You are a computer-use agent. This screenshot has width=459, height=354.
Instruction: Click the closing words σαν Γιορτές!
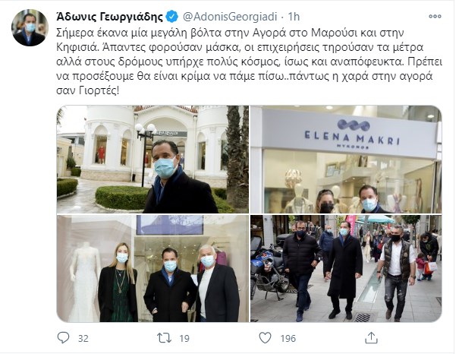click(88, 91)
